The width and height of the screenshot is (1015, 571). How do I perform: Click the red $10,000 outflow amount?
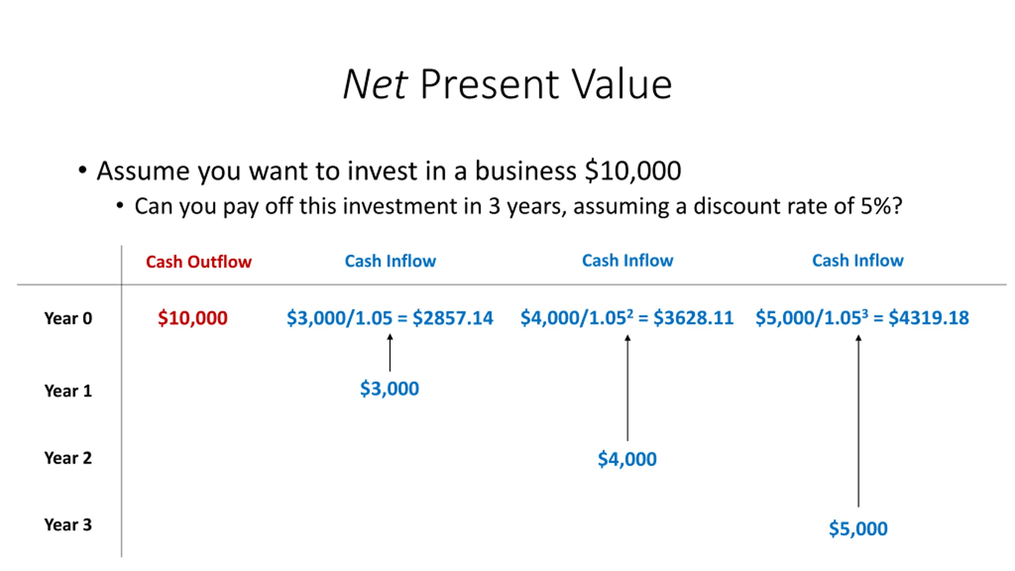[x=193, y=318]
